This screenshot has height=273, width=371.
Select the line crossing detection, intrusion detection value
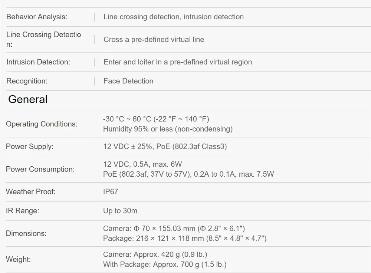[x=173, y=17]
